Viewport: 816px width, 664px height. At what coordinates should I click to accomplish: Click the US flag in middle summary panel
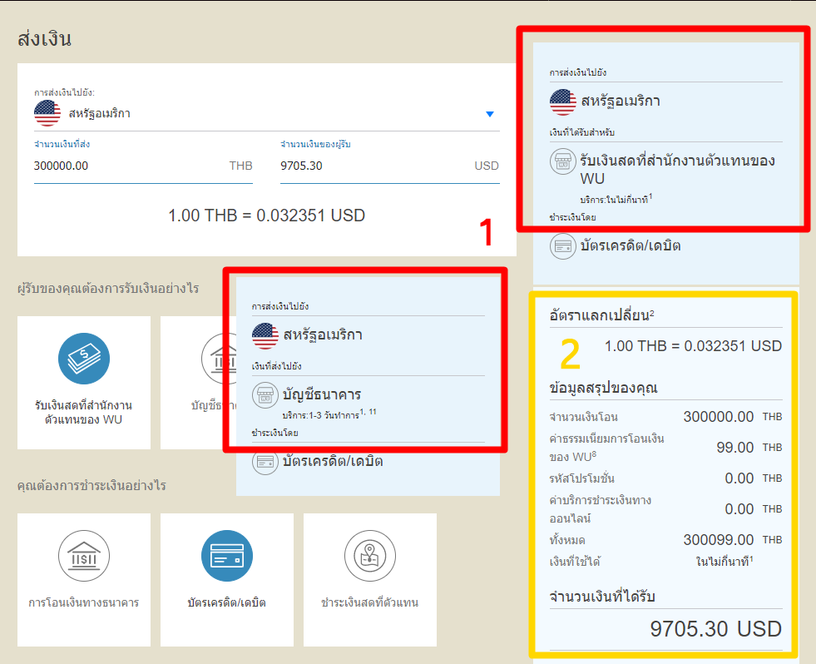(265, 336)
